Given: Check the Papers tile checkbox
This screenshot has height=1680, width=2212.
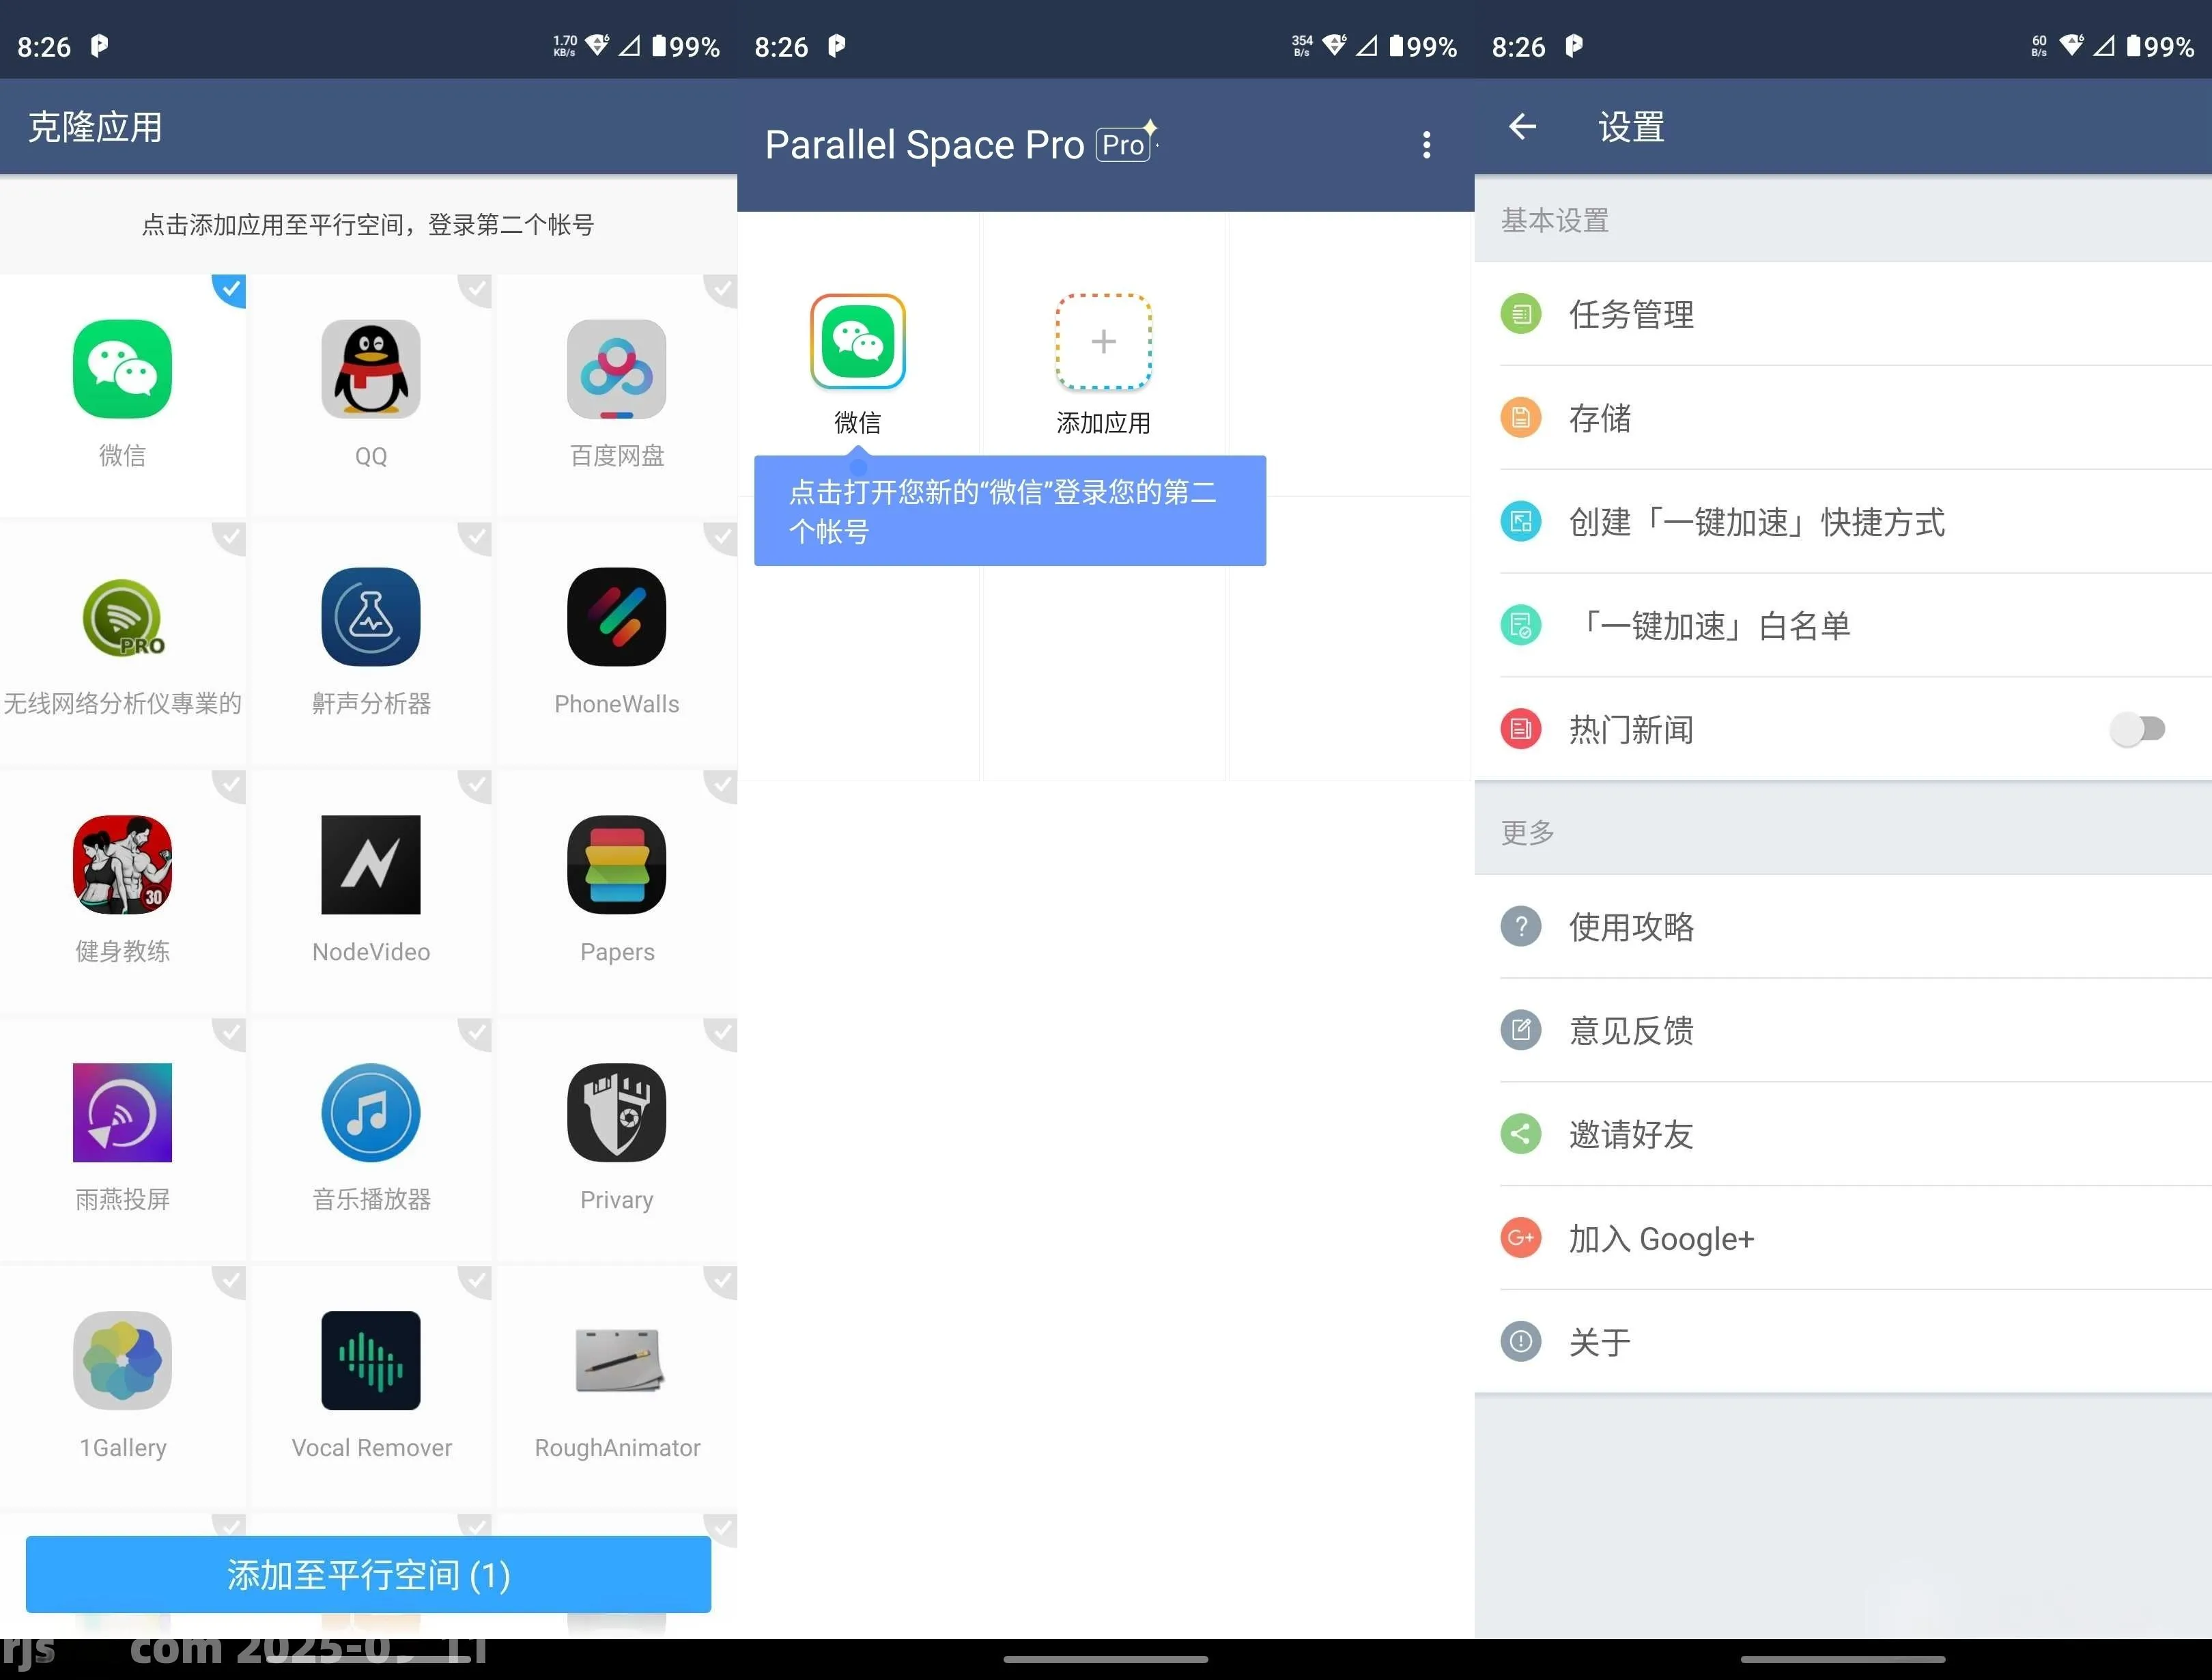Looking at the screenshot, I should [x=722, y=785].
